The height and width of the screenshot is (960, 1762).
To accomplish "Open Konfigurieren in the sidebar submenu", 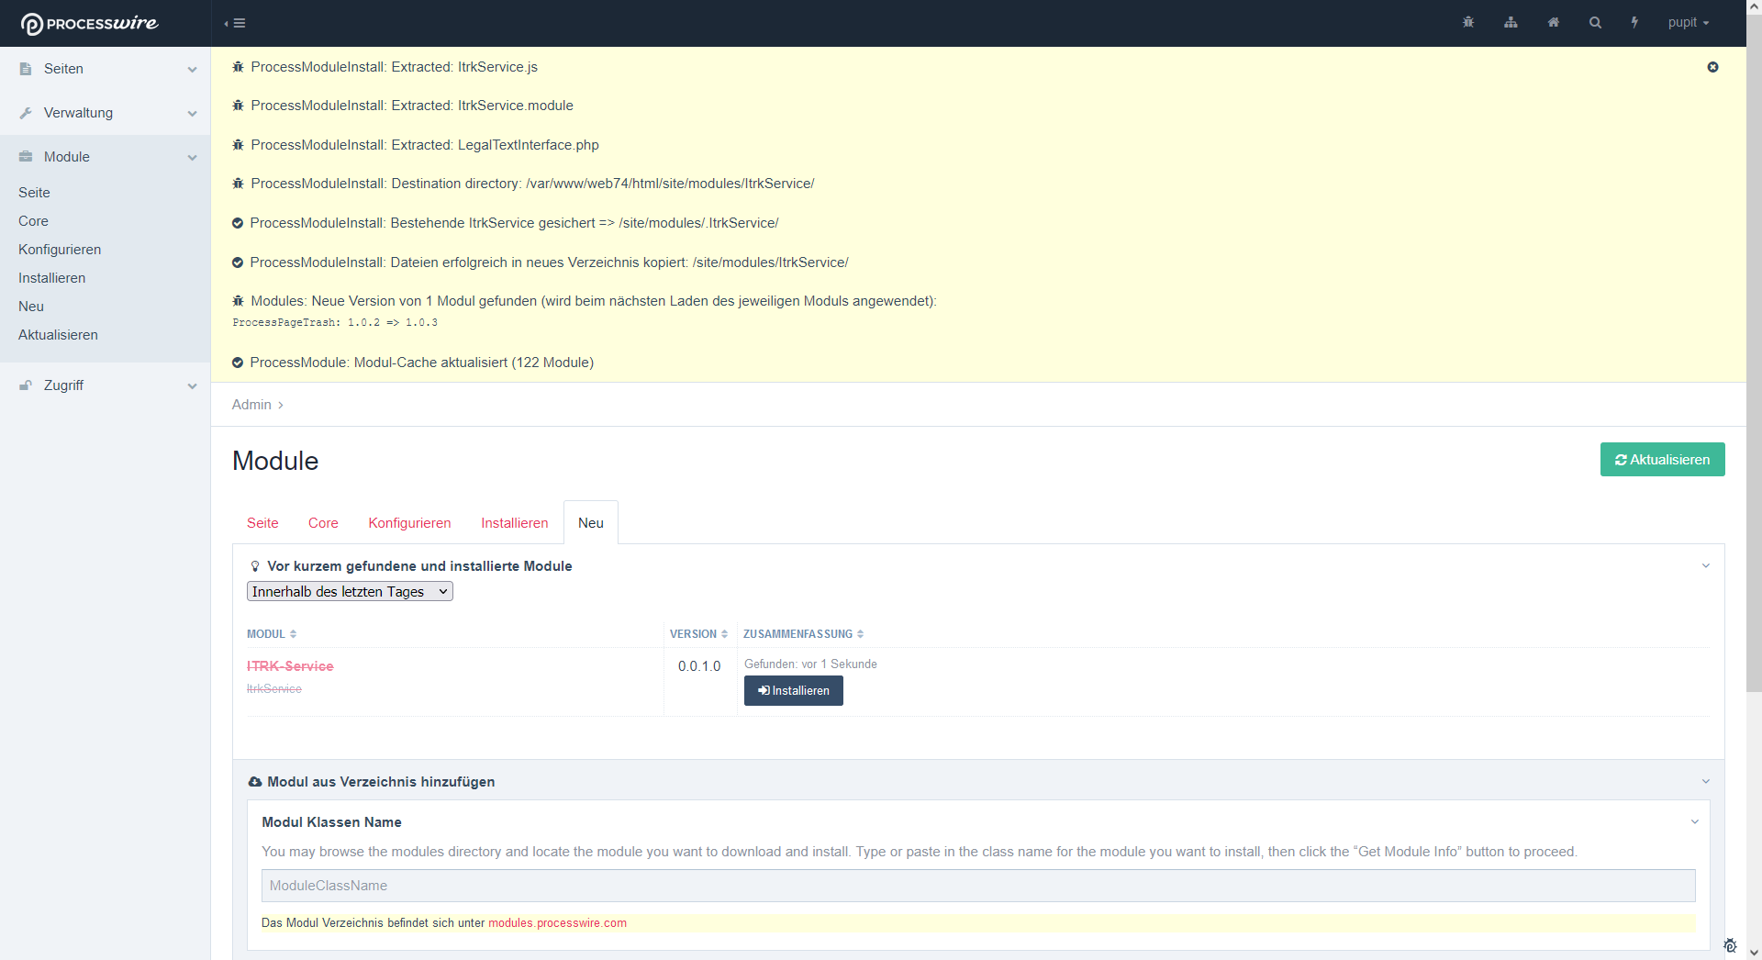I will 60,250.
